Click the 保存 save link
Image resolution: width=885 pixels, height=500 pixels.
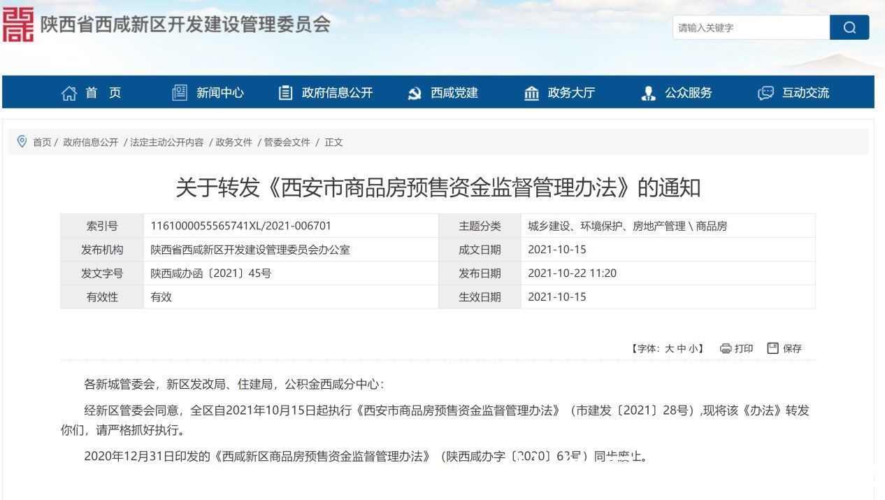tap(792, 348)
